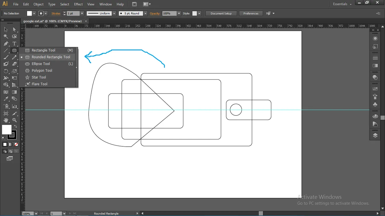Apply solid Color mode button

point(5,144)
